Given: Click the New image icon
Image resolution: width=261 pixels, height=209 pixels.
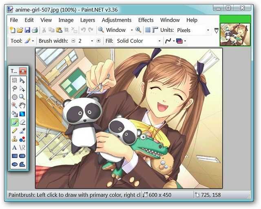Looking at the screenshot, I should (x=12, y=30).
